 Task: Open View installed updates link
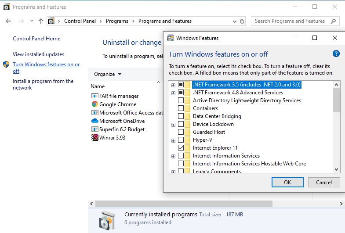point(39,54)
